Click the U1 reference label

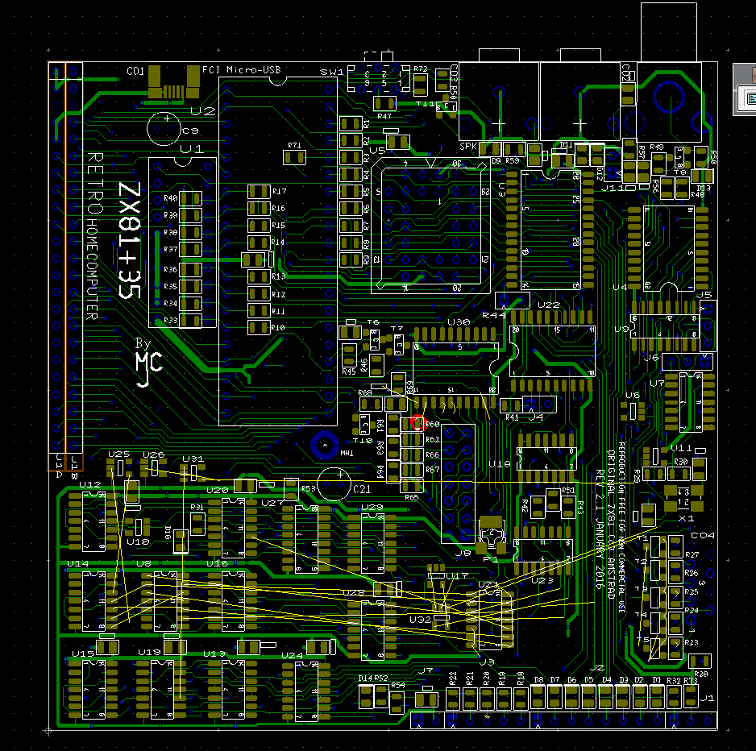[192, 149]
